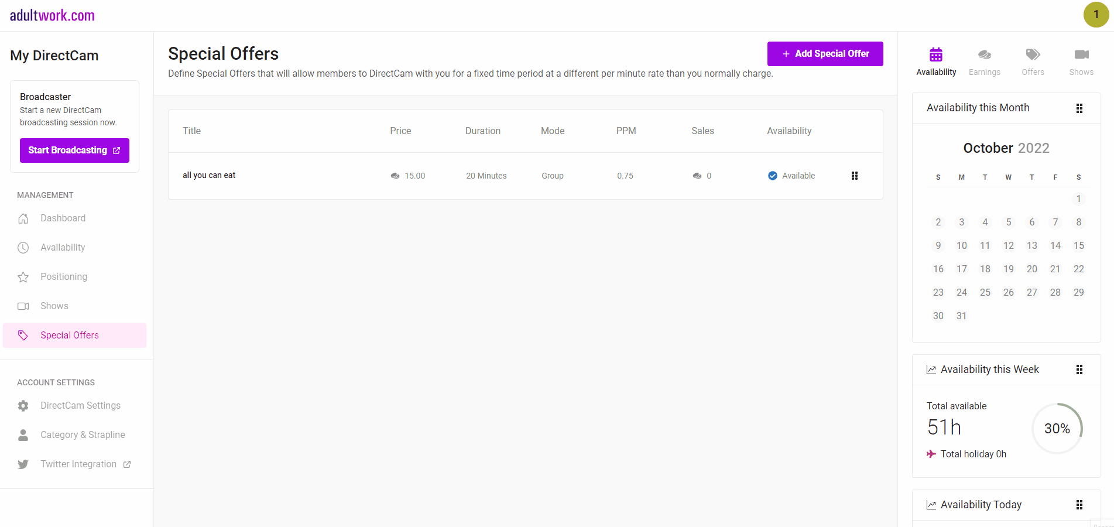Click the Start Broadcasting button
1114x527 pixels.
74,150
